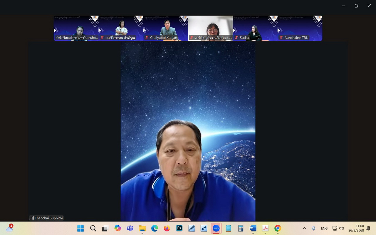Expand hidden system tray icons chevron
Image resolution: width=376 pixels, height=235 pixels.
click(x=305, y=228)
